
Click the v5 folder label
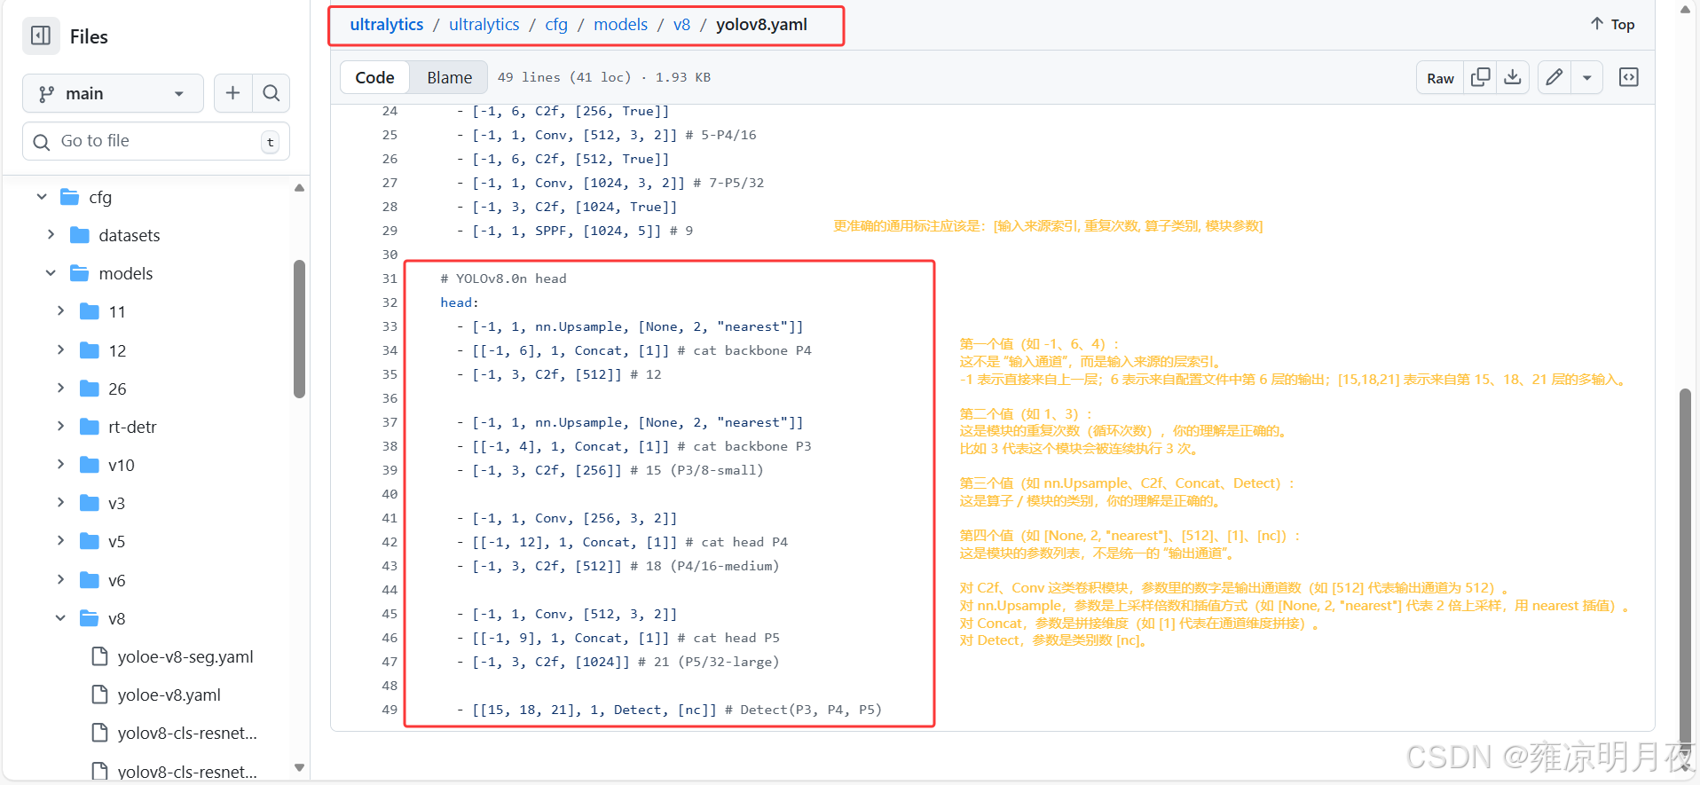[x=117, y=541]
